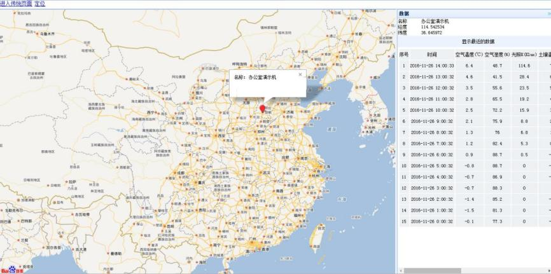
Task: Click the 定位 link
Action: point(40,4)
